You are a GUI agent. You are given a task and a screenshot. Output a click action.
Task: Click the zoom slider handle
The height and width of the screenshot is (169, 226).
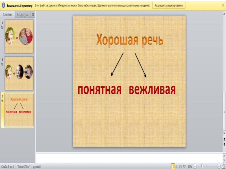pos(202,166)
